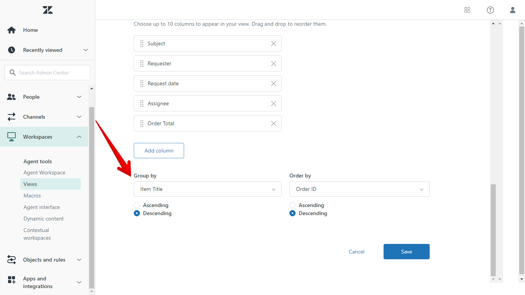Screen dimensions: 525x295
Task: Grab the Requester column drag handle
Action: (142, 63)
